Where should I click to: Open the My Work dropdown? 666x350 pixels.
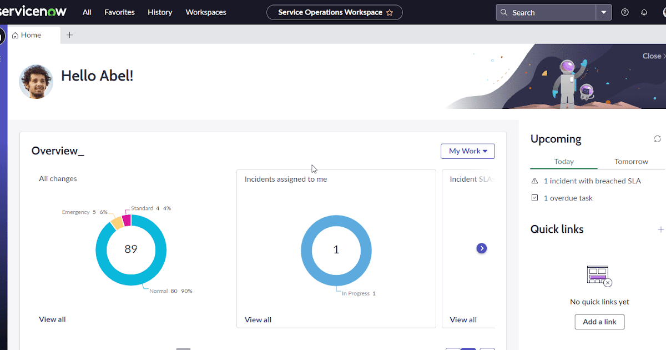pos(467,151)
